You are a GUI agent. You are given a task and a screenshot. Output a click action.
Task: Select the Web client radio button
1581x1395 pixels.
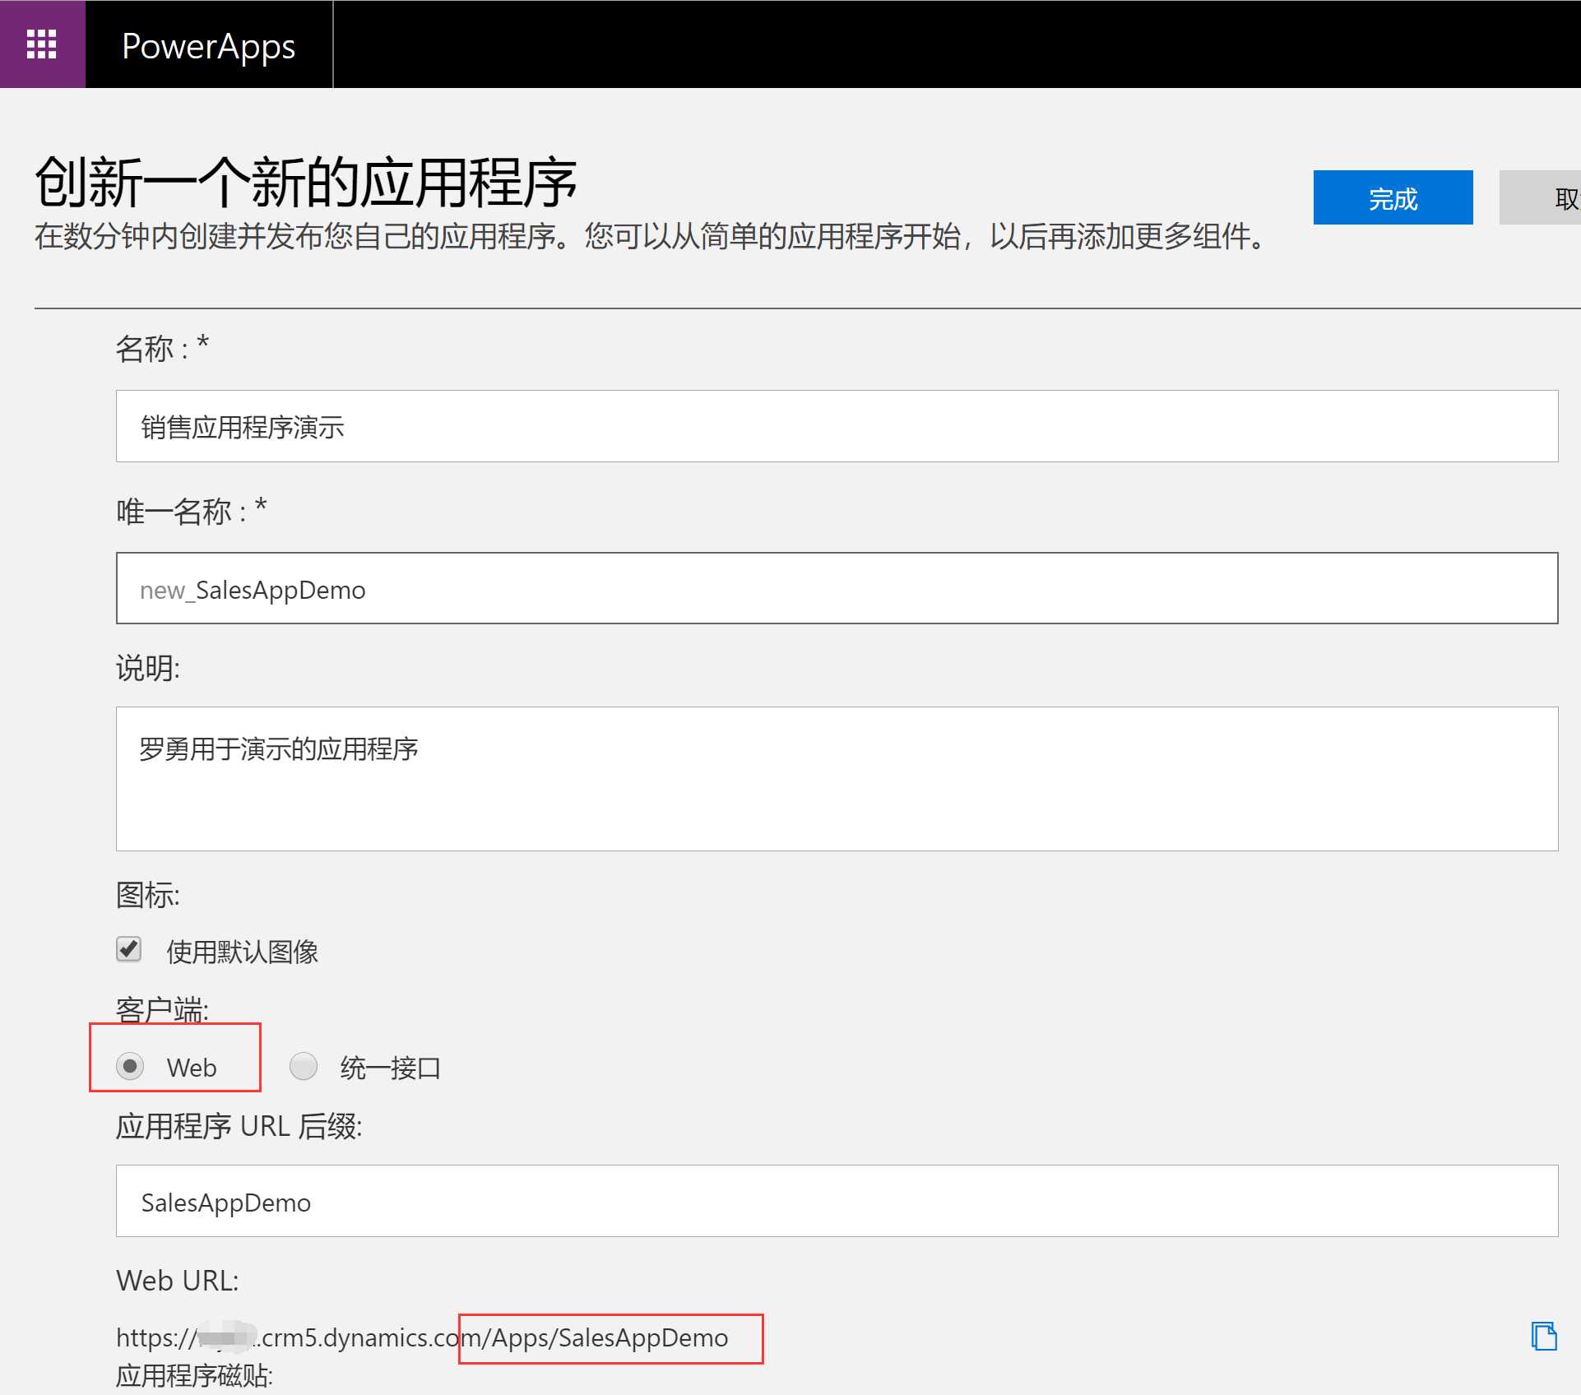(x=130, y=1066)
